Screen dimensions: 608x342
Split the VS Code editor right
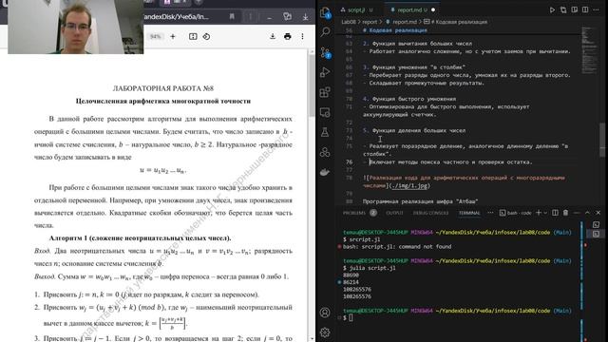(x=585, y=9)
